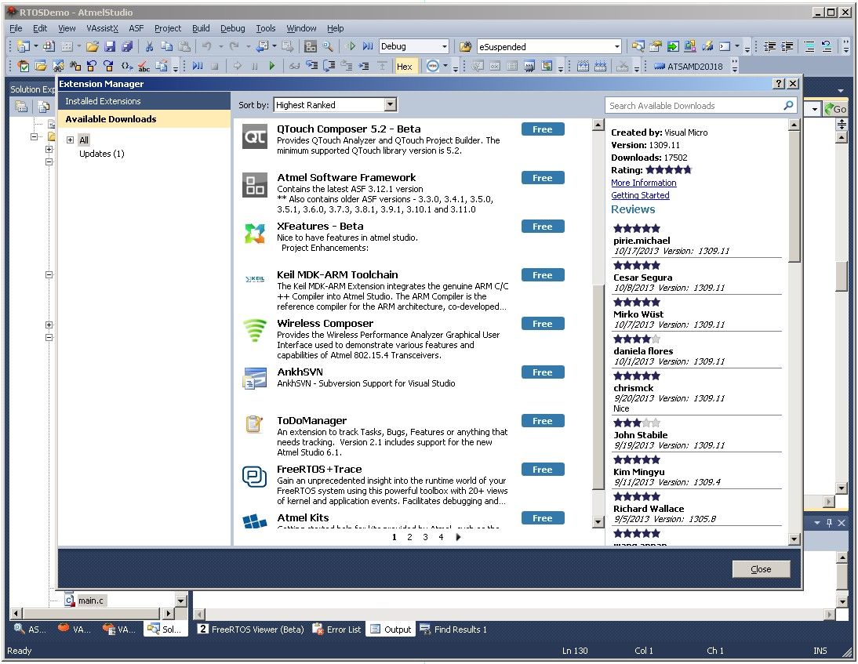
Task: Click the AnkhSVN extension icon
Action: (x=255, y=379)
